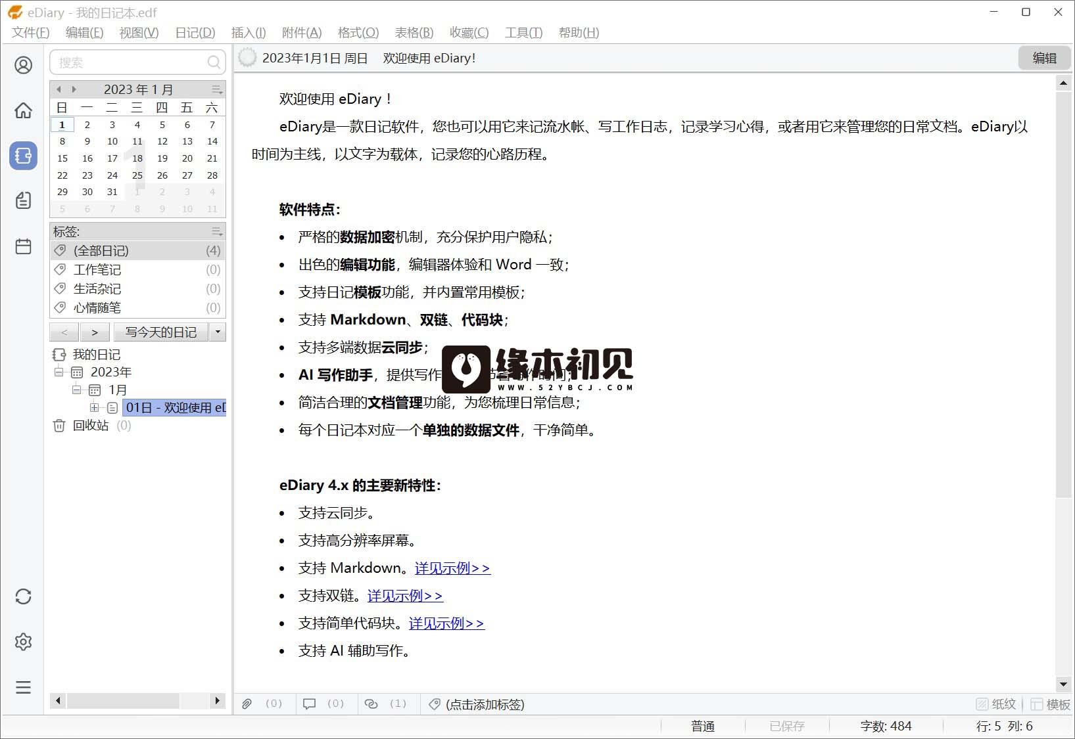
Task: Go to next month in calendar
Action: [x=74, y=89]
